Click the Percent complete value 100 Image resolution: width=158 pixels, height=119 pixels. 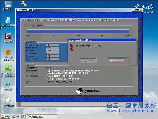pyautogui.click(x=53, y=45)
